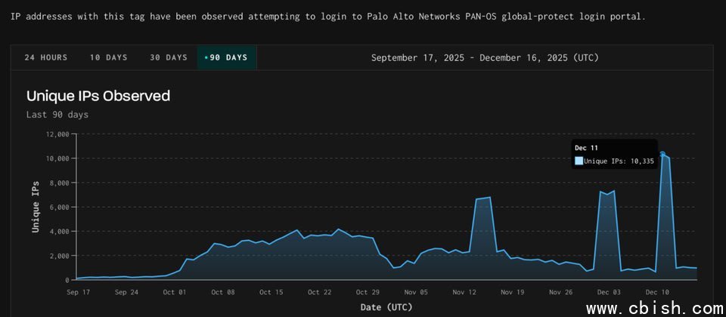The width and height of the screenshot is (726, 317).
Task: Click the 12,000 y-axis tick label
Action: coord(57,134)
